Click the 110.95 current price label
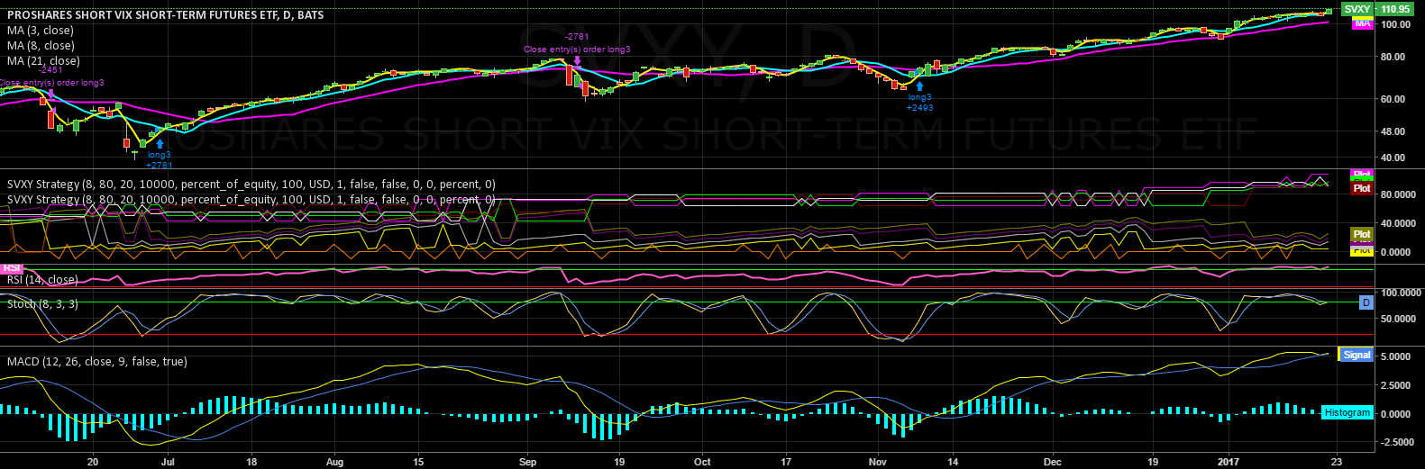1425x469 pixels. point(1394,9)
